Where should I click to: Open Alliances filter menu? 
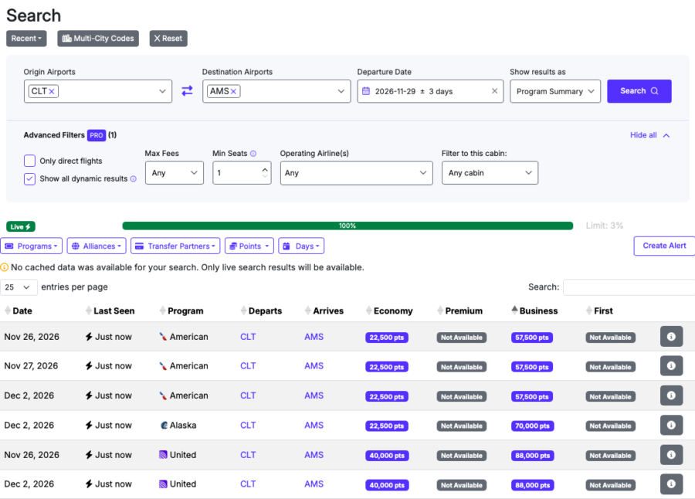[97, 246]
